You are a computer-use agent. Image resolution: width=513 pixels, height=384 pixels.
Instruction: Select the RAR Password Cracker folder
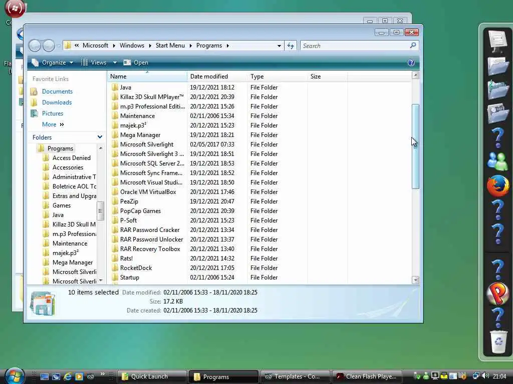pyautogui.click(x=149, y=230)
